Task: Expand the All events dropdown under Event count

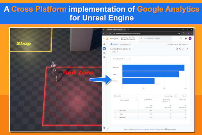Action: 166,102
